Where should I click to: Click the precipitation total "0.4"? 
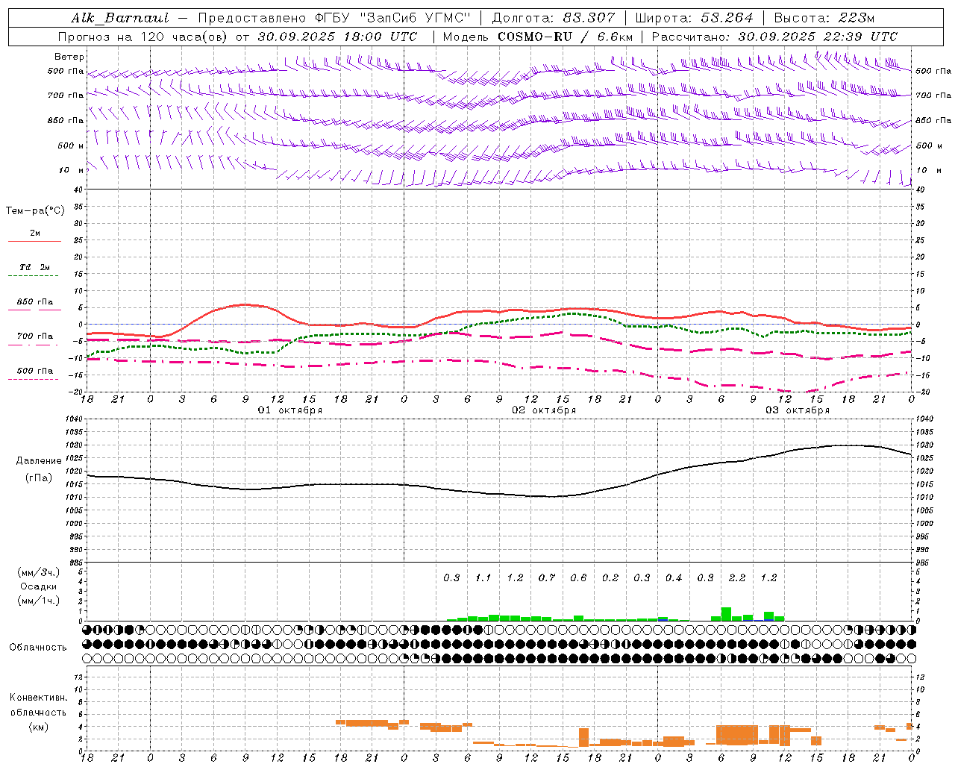[x=674, y=577]
